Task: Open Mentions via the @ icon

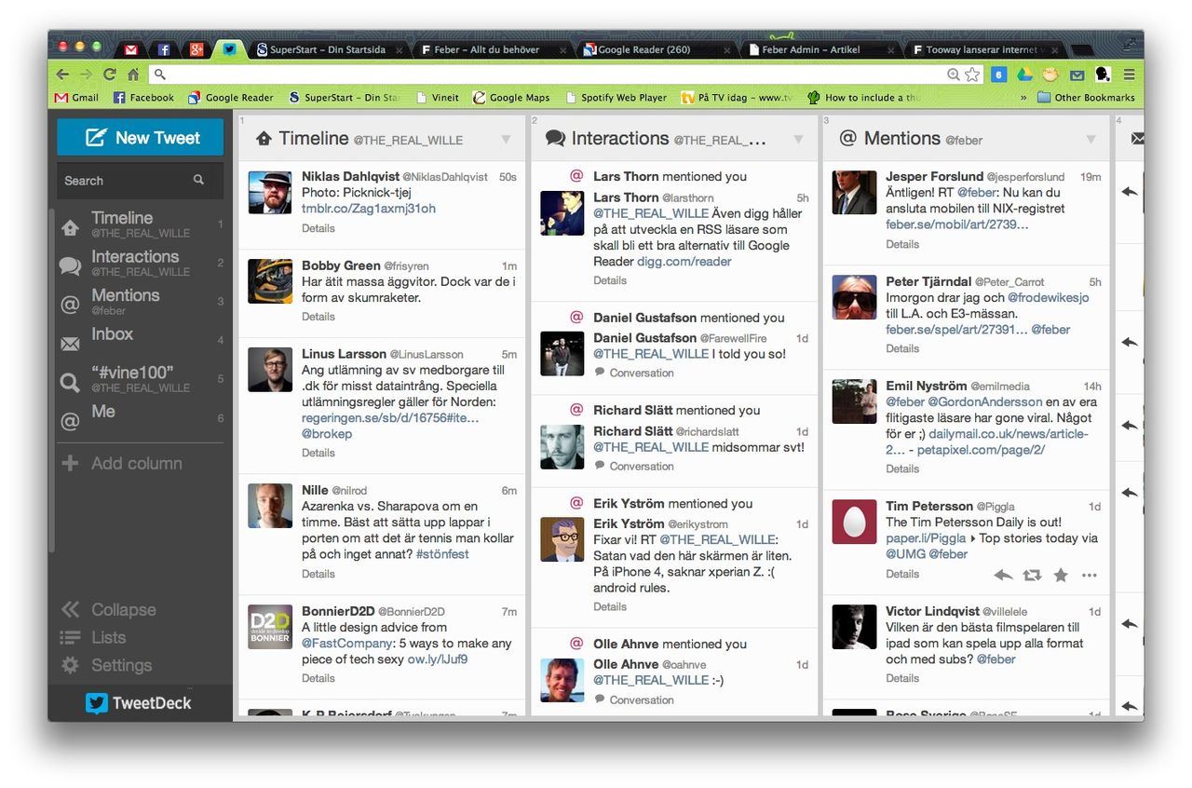Action: pyautogui.click(x=70, y=303)
